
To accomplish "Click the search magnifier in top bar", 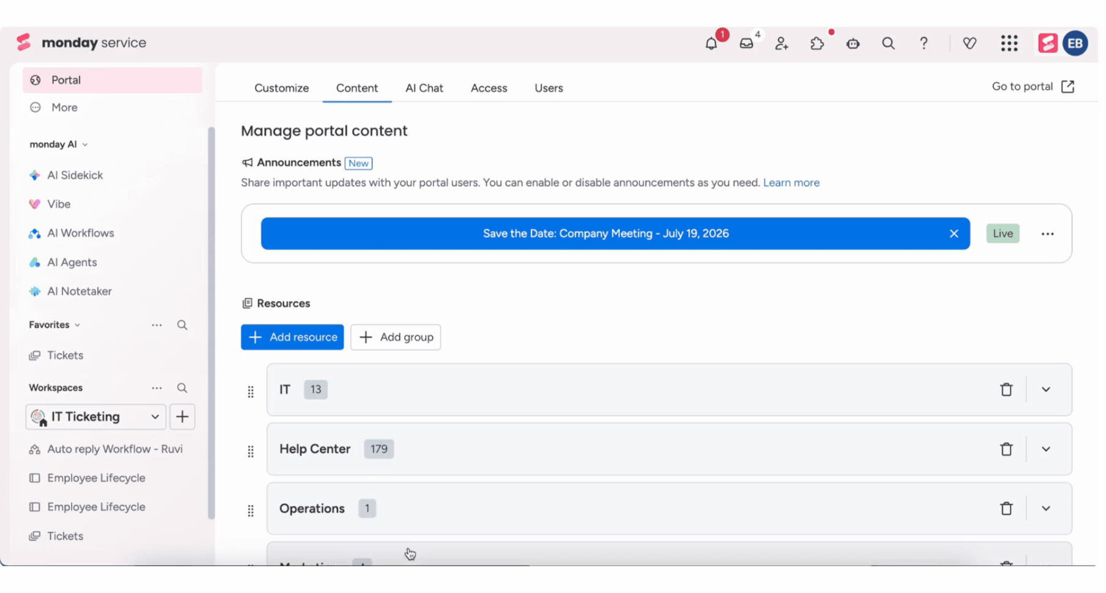I will point(888,43).
